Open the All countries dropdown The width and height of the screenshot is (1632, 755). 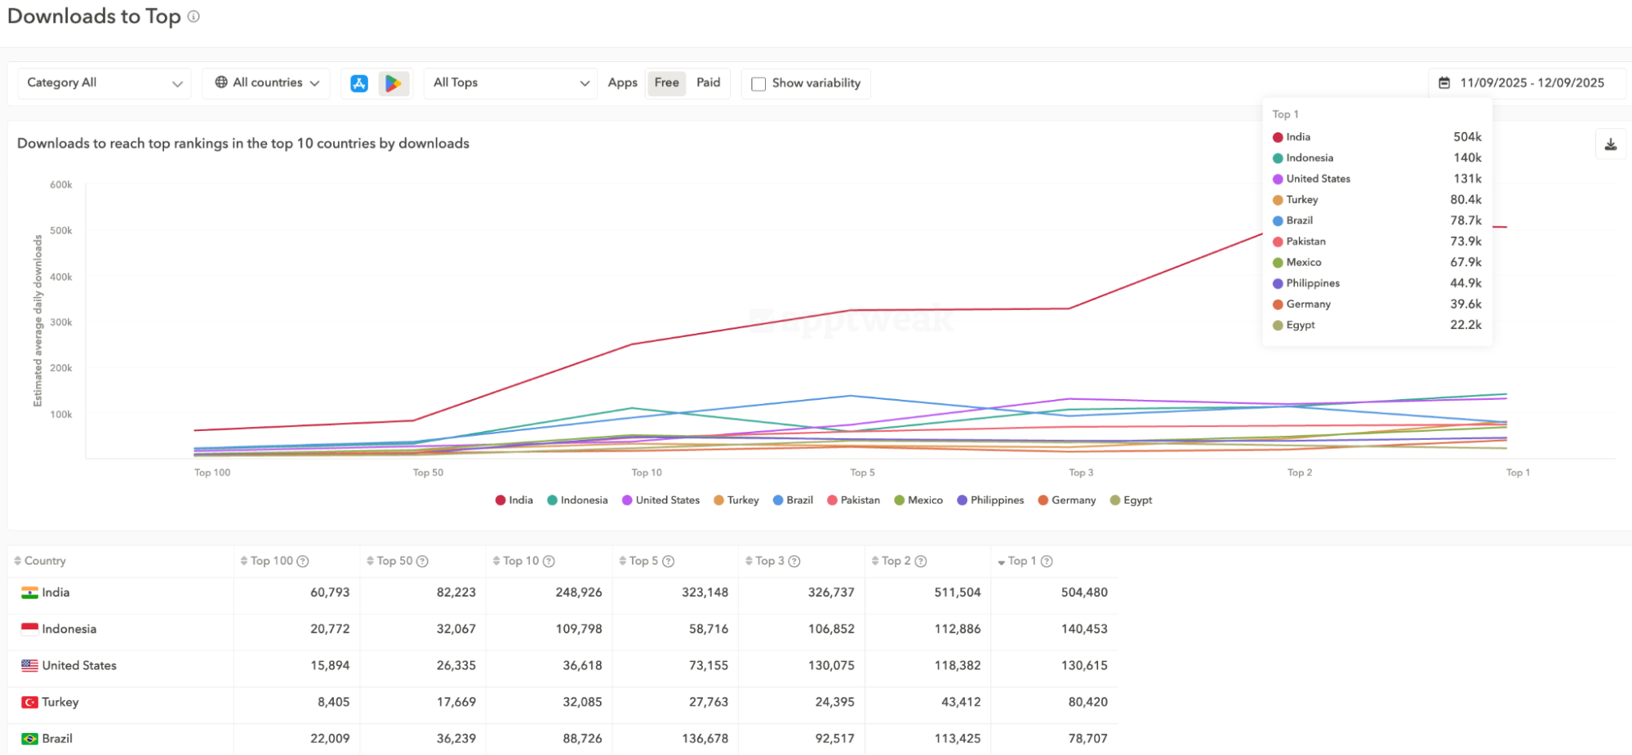point(266,83)
